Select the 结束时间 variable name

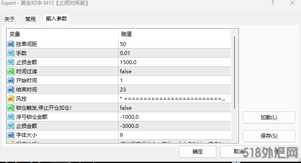coord(26,90)
